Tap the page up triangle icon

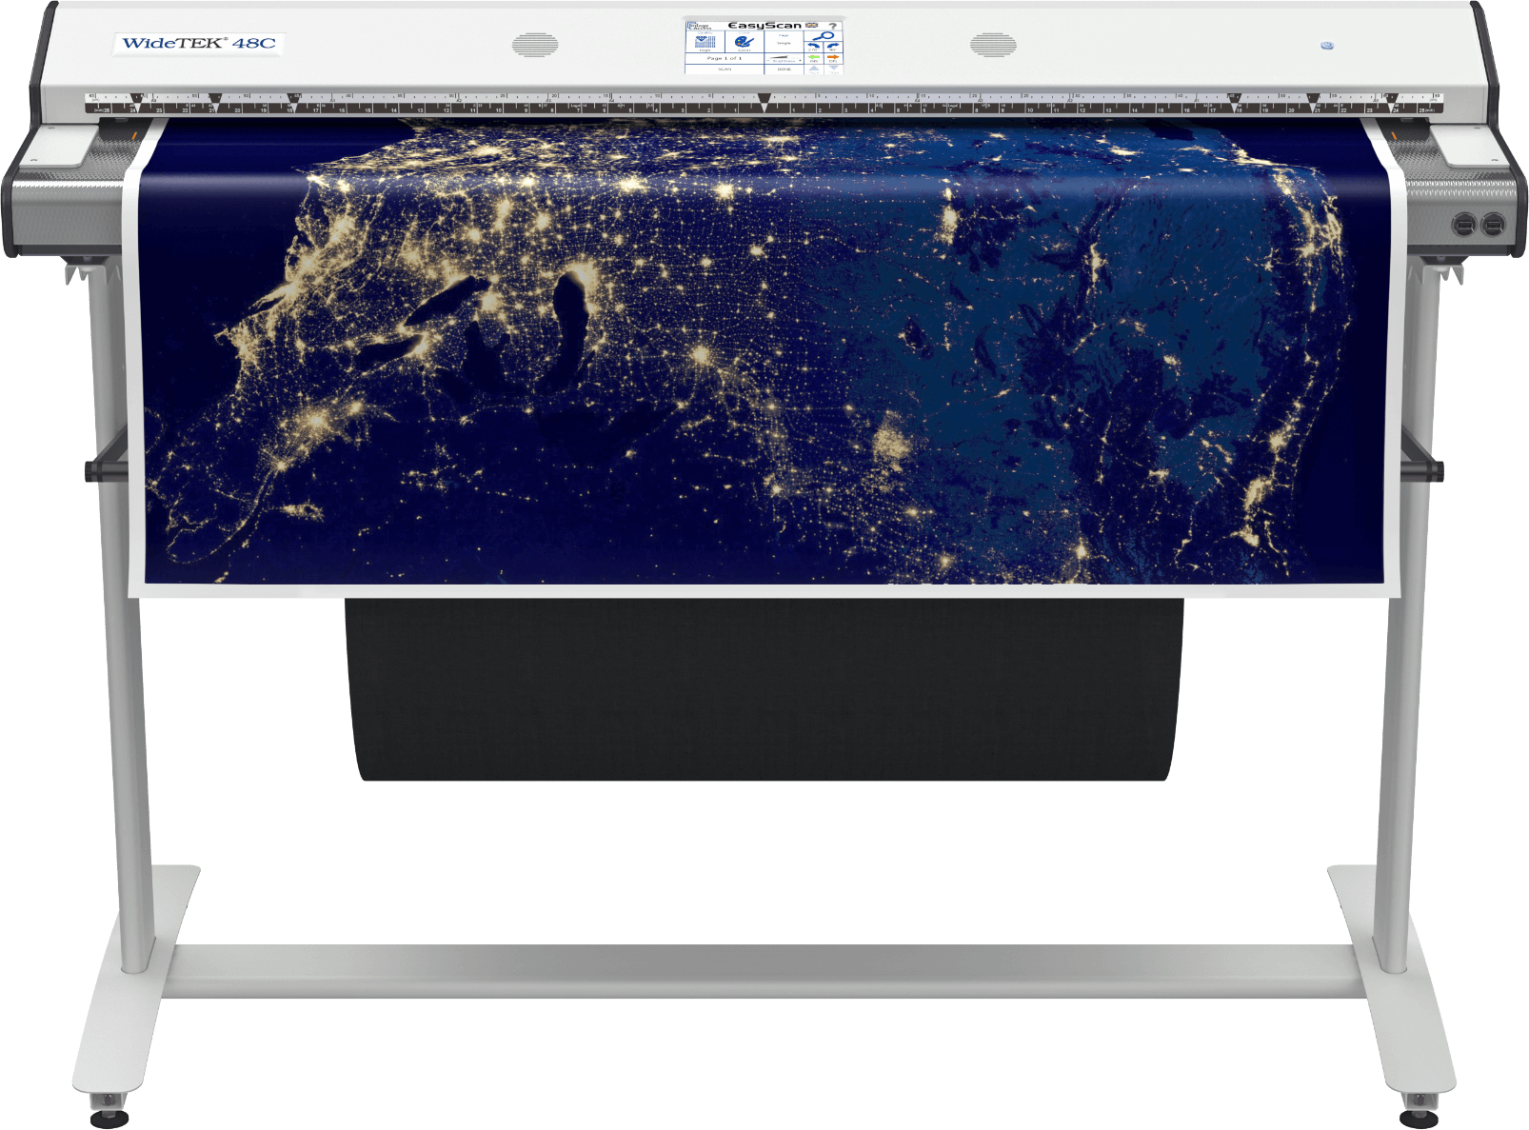[x=814, y=68]
